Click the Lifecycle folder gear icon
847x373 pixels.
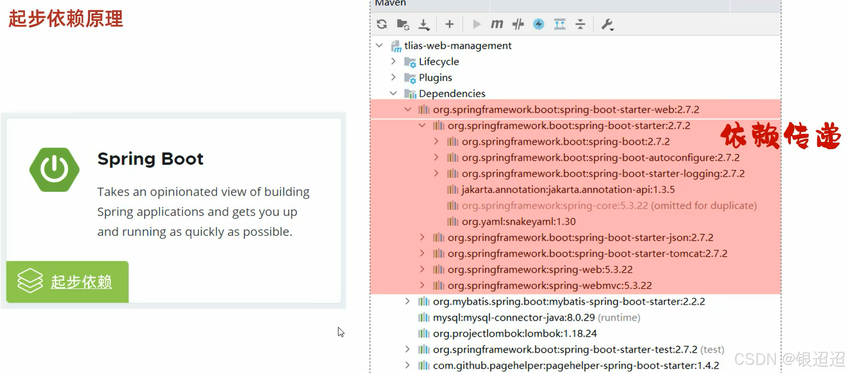tap(410, 62)
